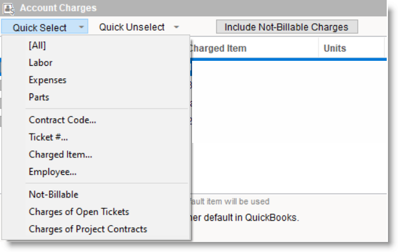The width and height of the screenshot is (398, 252).
Task: Click the Account Charges window icon
Action: point(9,8)
